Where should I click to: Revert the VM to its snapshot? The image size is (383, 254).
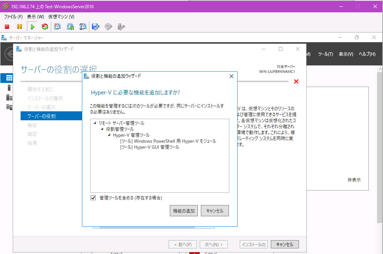click(70, 27)
